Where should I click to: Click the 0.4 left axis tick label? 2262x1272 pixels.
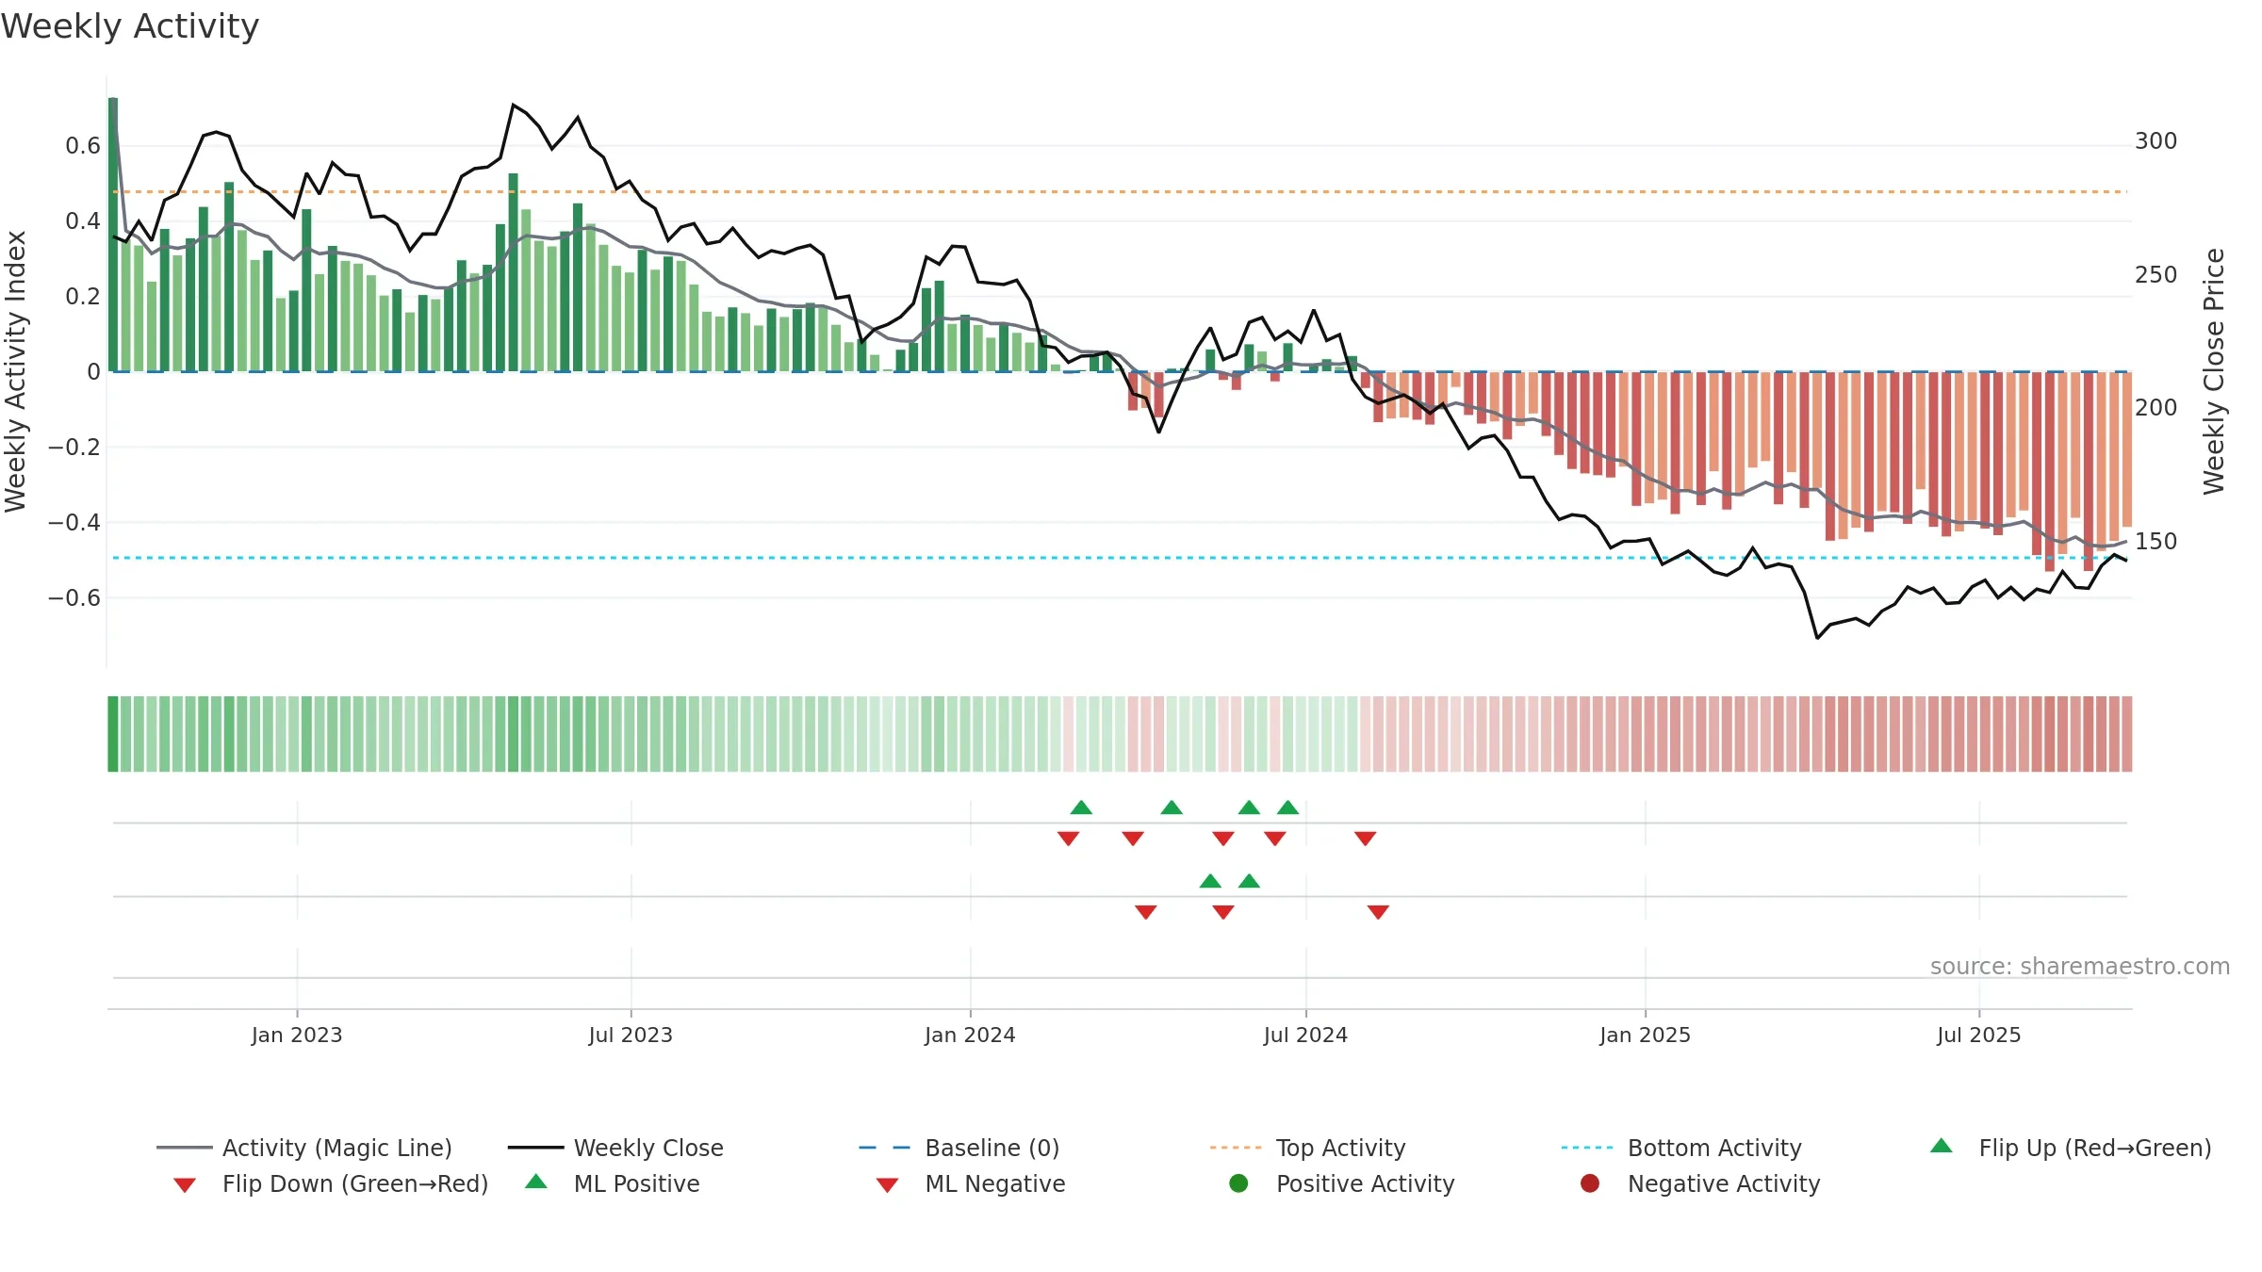(x=83, y=220)
